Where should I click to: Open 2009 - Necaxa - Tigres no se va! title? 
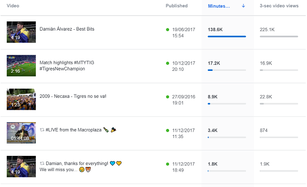pyautogui.click(x=73, y=96)
